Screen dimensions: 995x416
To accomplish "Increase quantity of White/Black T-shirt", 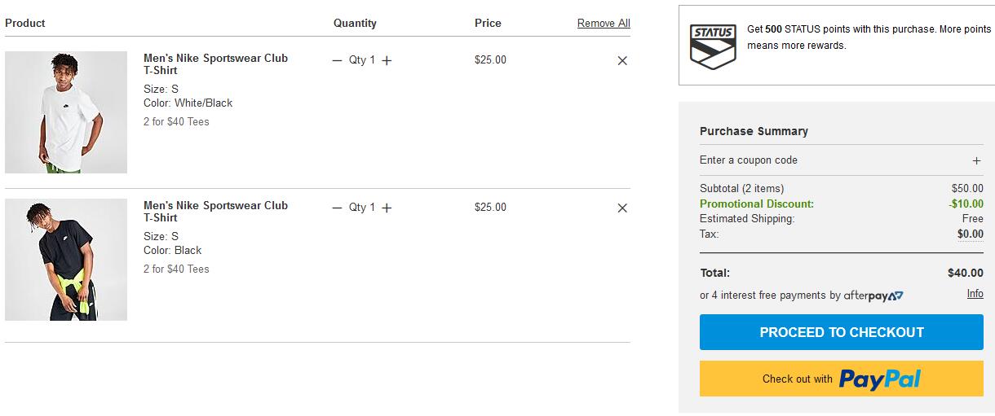I will tap(387, 60).
